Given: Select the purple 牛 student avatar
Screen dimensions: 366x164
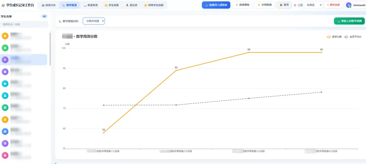Looking at the screenshot, I should click(x=5, y=60).
